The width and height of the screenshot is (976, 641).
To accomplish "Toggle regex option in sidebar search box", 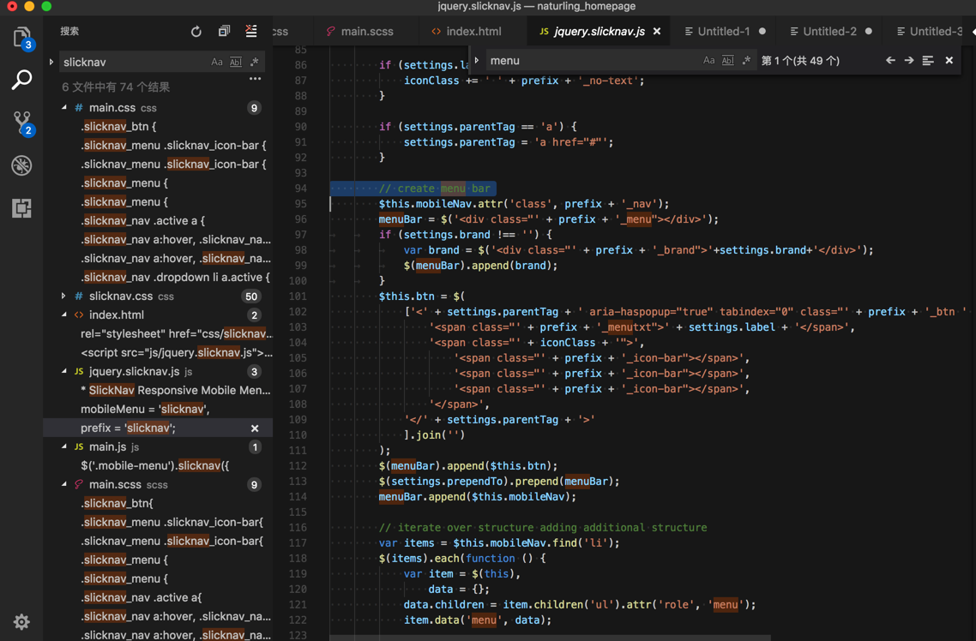I will 255,63.
